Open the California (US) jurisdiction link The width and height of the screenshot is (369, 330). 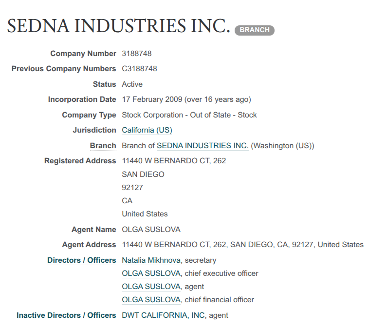[147, 130]
